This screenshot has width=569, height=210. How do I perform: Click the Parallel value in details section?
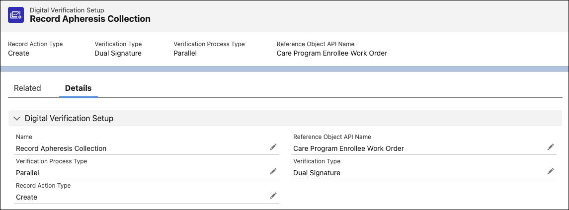(27, 173)
